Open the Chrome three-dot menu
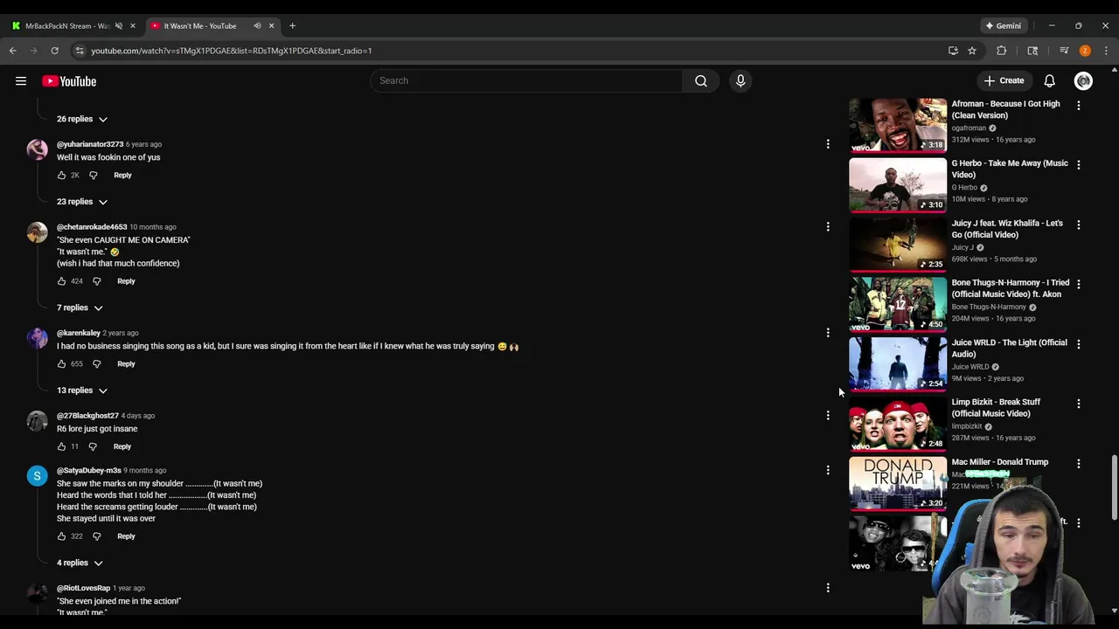The width and height of the screenshot is (1119, 629). tap(1106, 51)
